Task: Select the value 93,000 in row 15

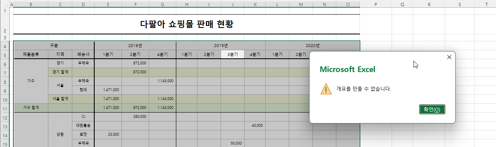Action: click(233, 143)
